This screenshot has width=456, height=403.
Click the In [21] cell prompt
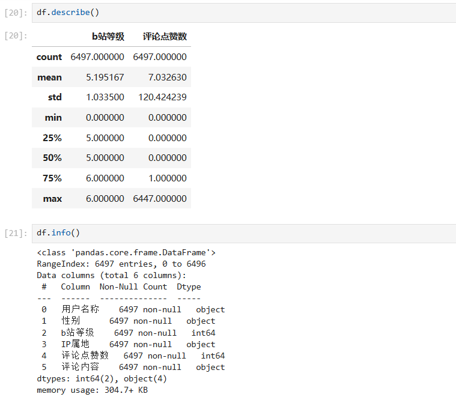[x=16, y=233]
